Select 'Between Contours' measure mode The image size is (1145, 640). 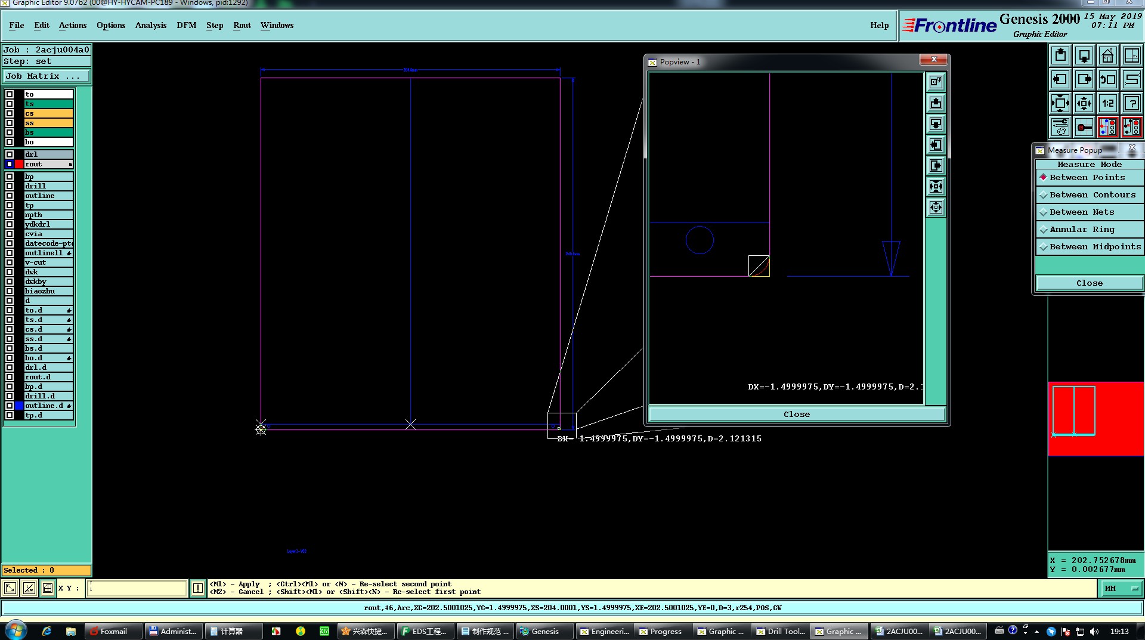[x=1089, y=195]
